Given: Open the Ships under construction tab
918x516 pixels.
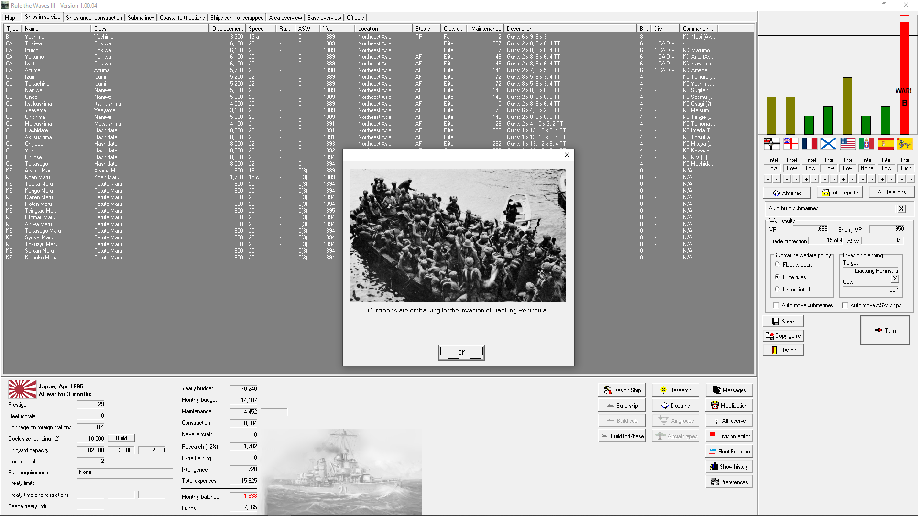Looking at the screenshot, I should [x=94, y=18].
